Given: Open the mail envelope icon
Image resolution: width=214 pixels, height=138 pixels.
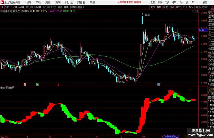Looking at the screenshot, I should [x=193, y=2].
